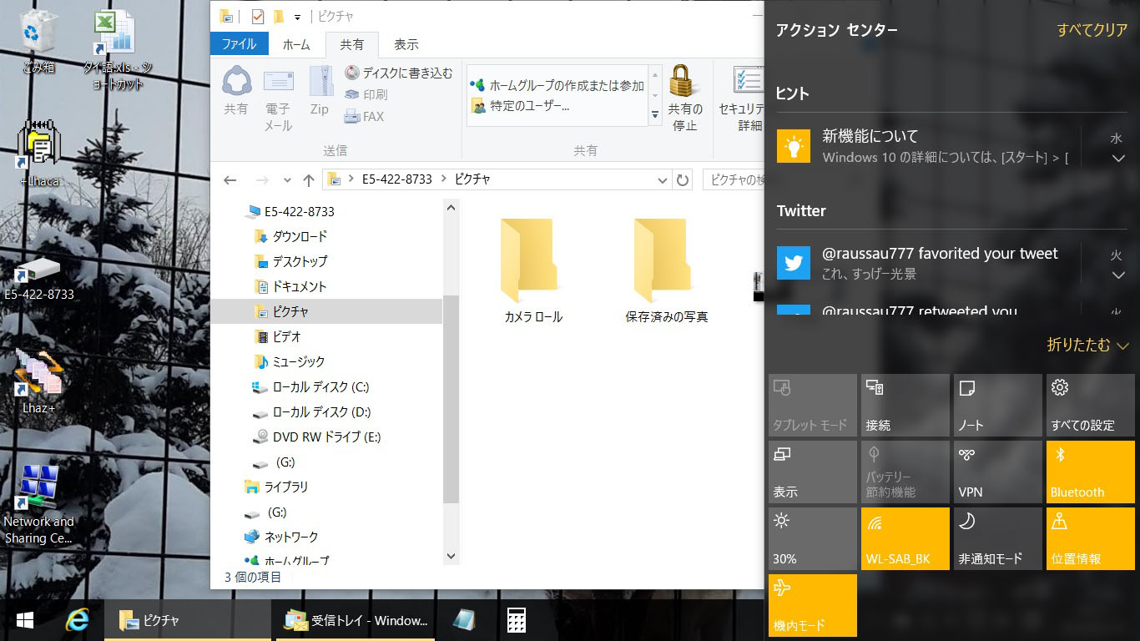The width and height of the screenshot is (1140, 641).
Task: Click the 電子メール email ribbon icon
Action: [278, 98]
